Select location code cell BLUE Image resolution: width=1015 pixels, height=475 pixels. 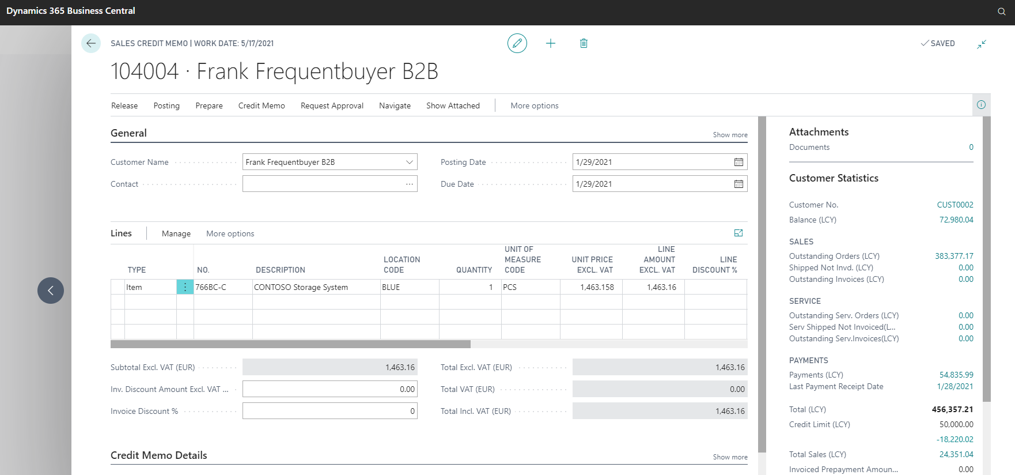(x=410, y=287)
